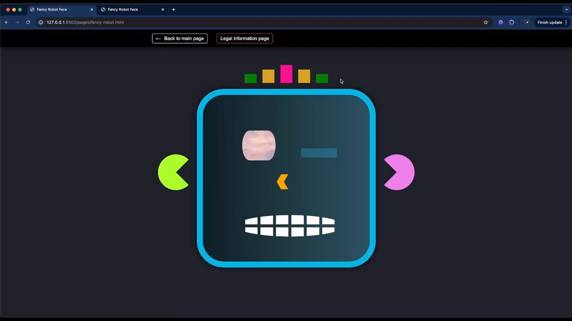572x321 pixels.
Task: Click the left gold antenna block
Action: (x=269, y=76)
